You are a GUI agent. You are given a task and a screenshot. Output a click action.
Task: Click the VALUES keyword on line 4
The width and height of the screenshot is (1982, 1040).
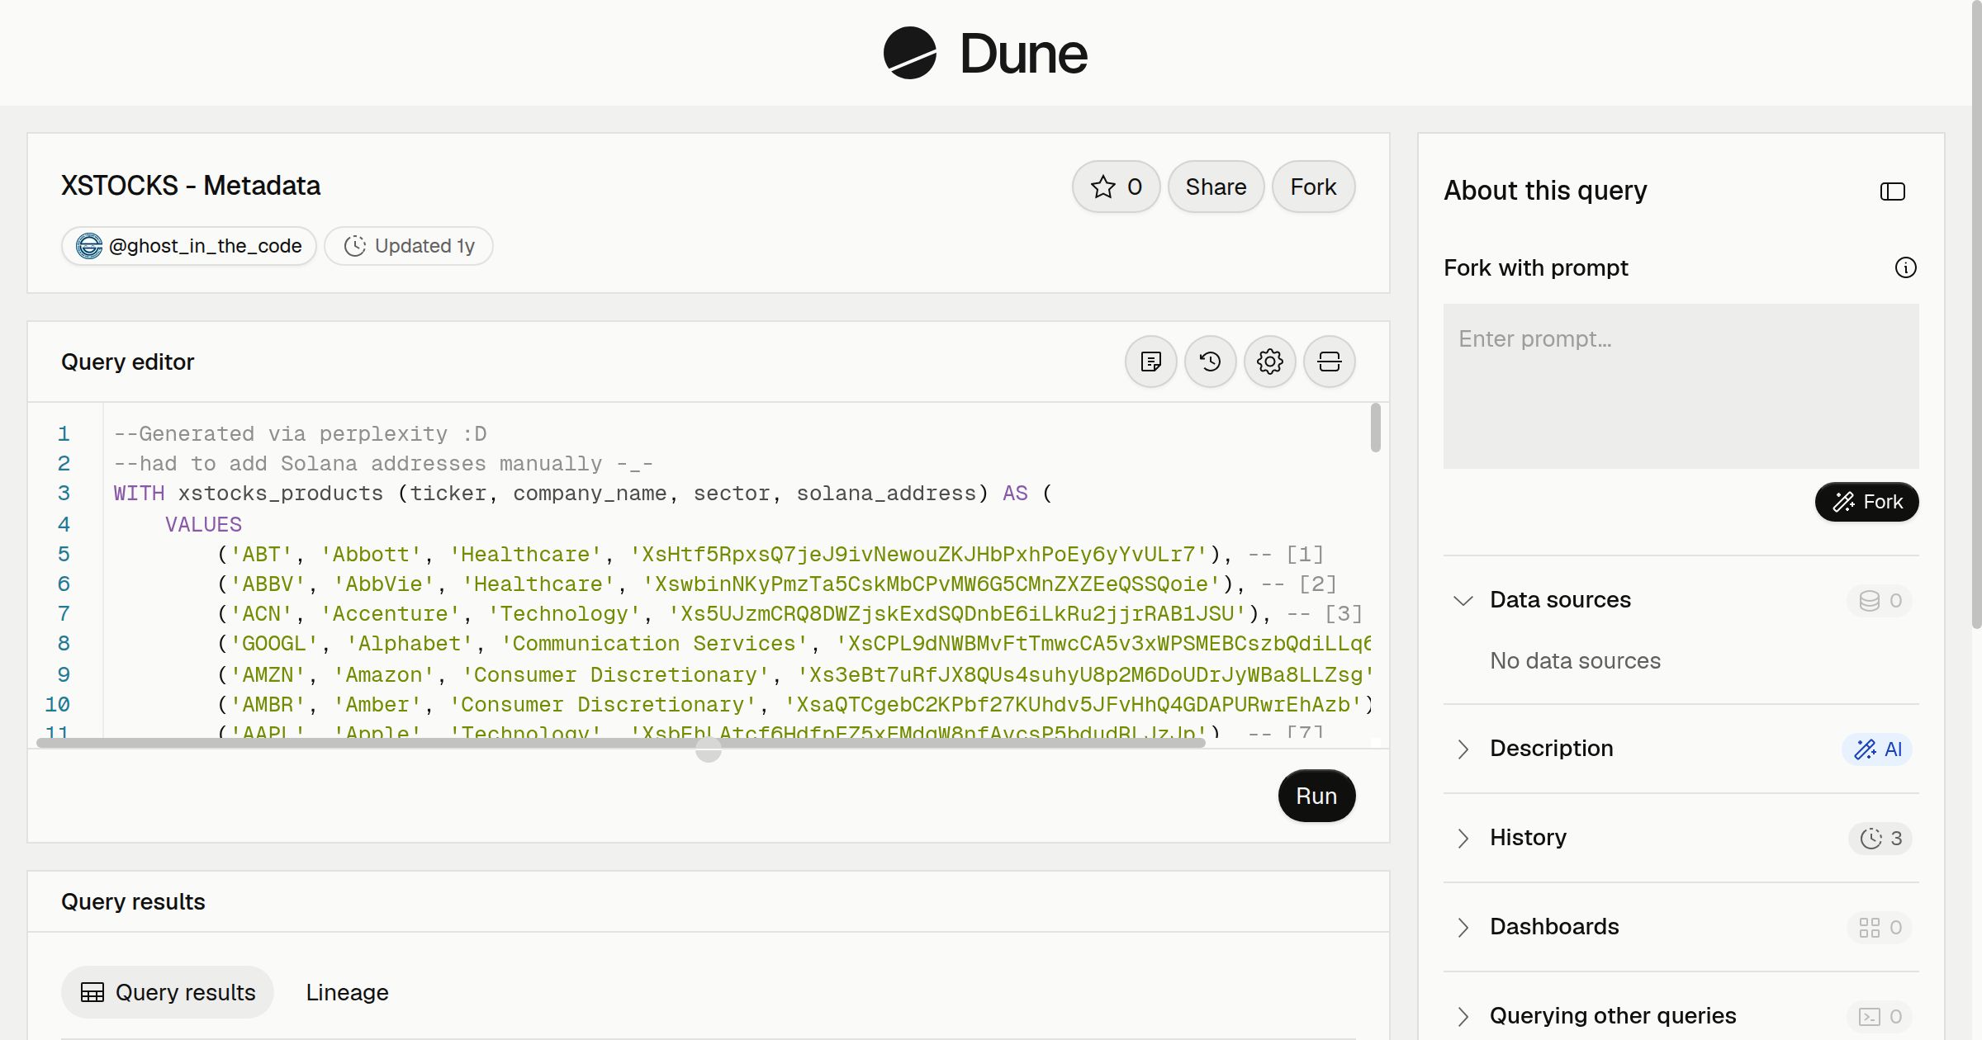click(x=203, y=524)
